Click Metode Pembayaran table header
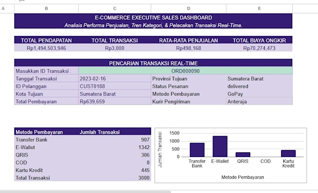This screenshot has height=193, width=318. (39, 132)
